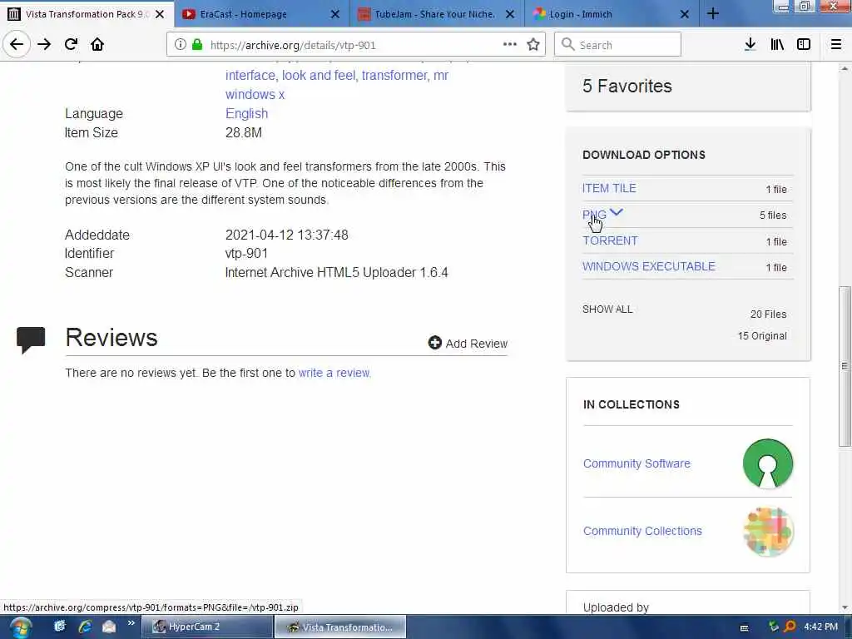Select the Vista Transformation Pack tab
Image resolution: width=852 pixels, height=639 pixels.
tap(87, 14)
